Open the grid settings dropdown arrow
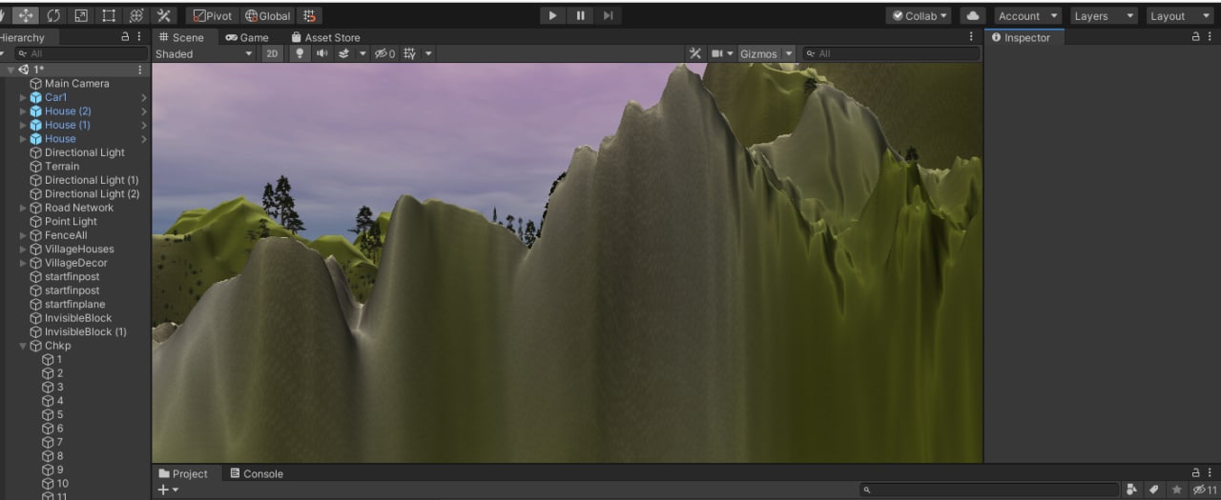The width and height of the screenshot is (1221, 500). click(x=428, y=53)
